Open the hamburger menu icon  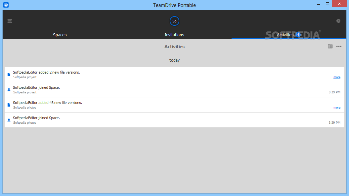click(9, 21)
